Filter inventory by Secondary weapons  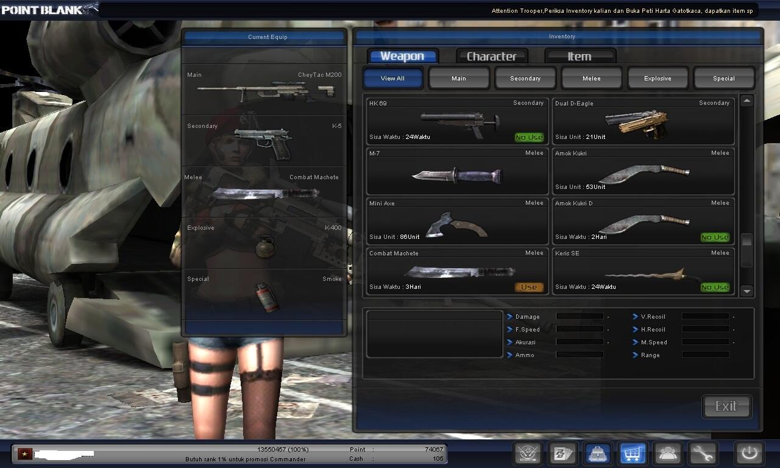[525, 78]
